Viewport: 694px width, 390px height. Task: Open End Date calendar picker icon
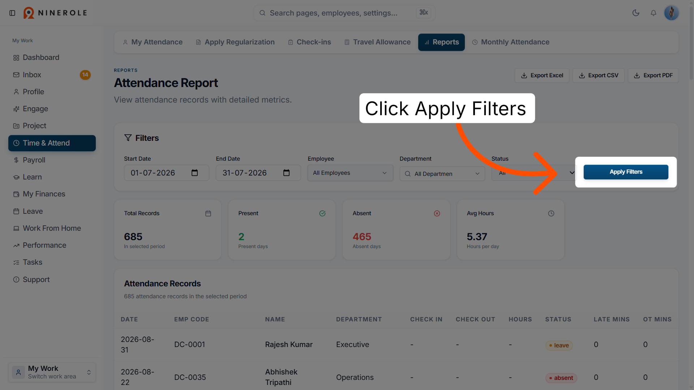[286, 173]
